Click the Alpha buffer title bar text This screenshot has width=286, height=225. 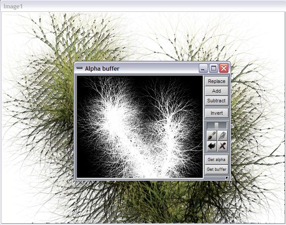(102, 69)
